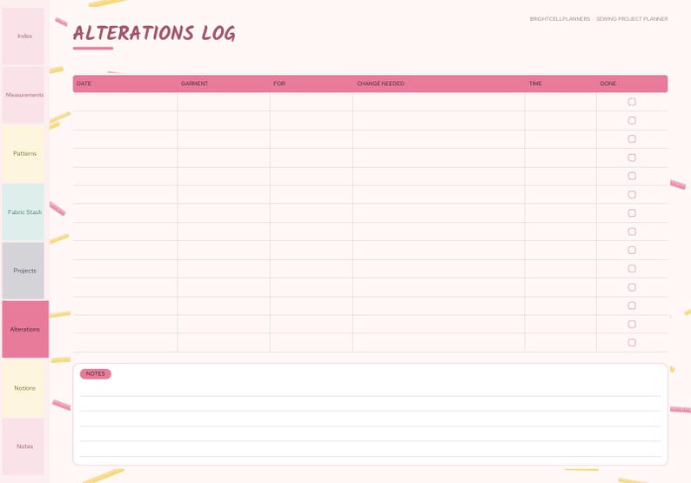Open the Index tab
The width and height of the screenshot is (691, 483).
coord(23,37)
